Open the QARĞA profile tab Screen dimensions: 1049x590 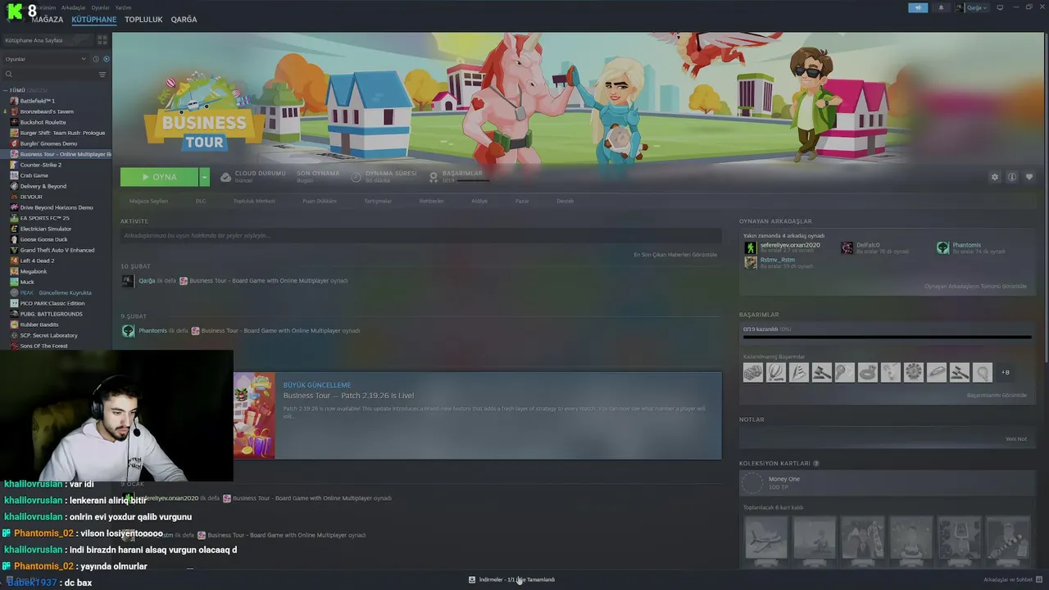click(x=184, y=20)
